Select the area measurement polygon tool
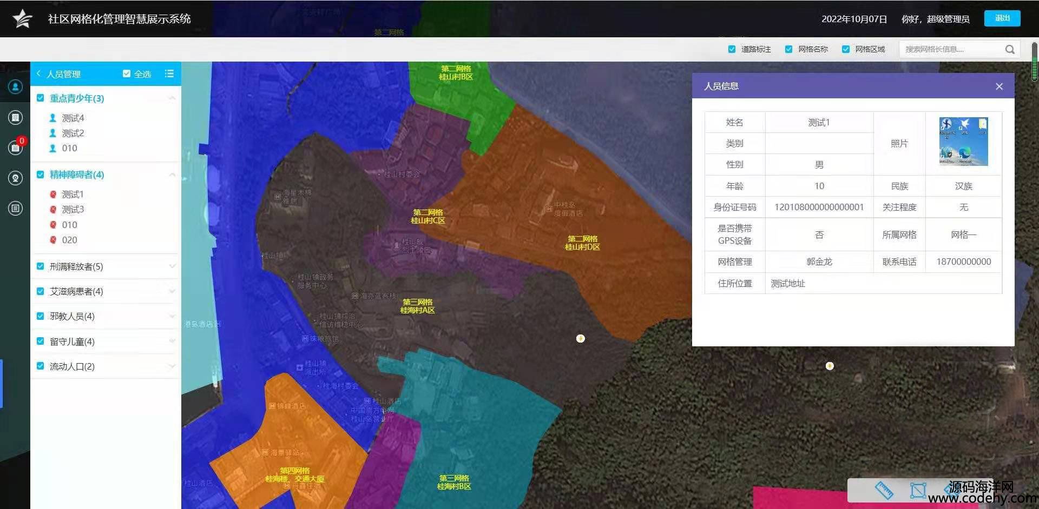This screenshot has height=509, width=1039. point(918,490)
